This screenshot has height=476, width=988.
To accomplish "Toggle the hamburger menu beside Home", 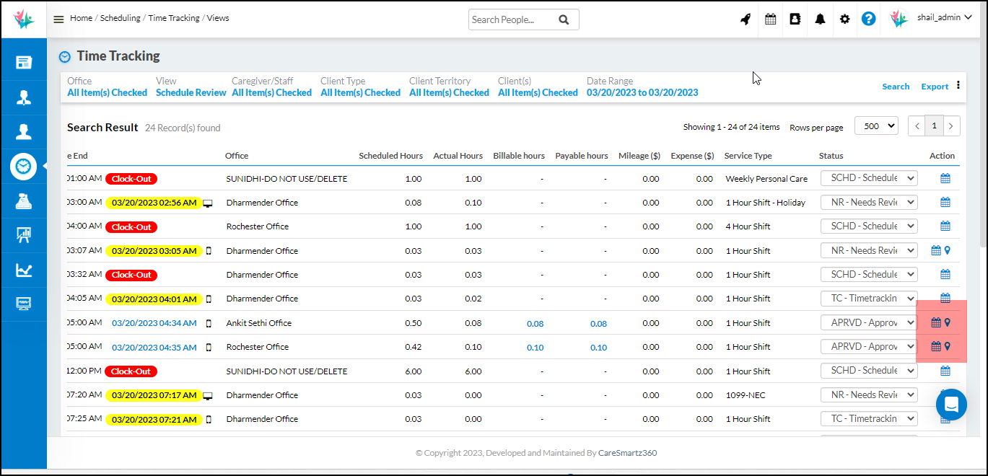I will (58, 19).
